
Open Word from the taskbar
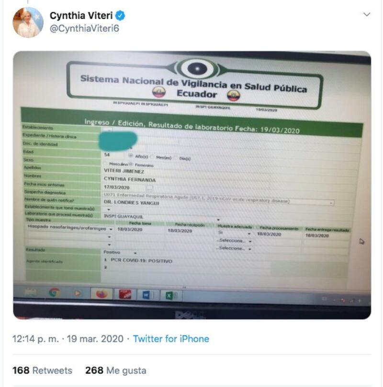148,295
